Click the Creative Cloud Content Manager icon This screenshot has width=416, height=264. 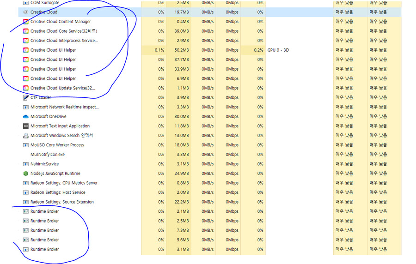(26, 21)
